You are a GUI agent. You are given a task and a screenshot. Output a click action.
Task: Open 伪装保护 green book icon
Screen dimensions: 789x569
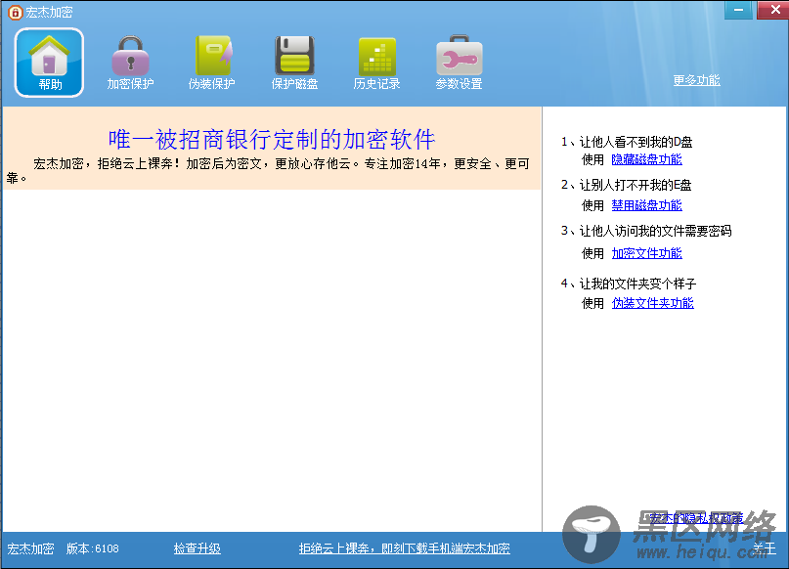tap(212, 63)
